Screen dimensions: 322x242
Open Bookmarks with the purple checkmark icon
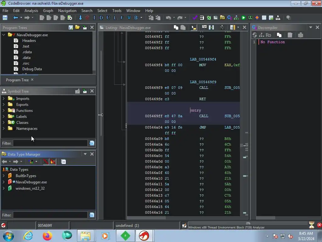(x=195, y=18)
